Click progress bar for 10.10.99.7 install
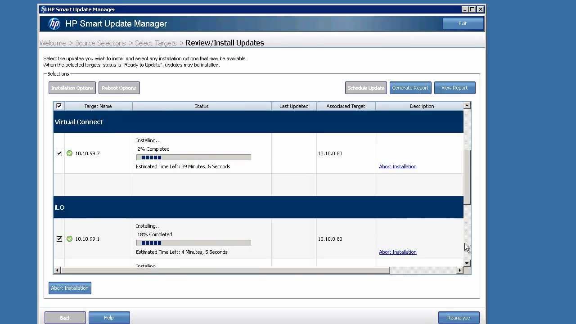This screenshot has height=324, width=576. click(193, 157)
